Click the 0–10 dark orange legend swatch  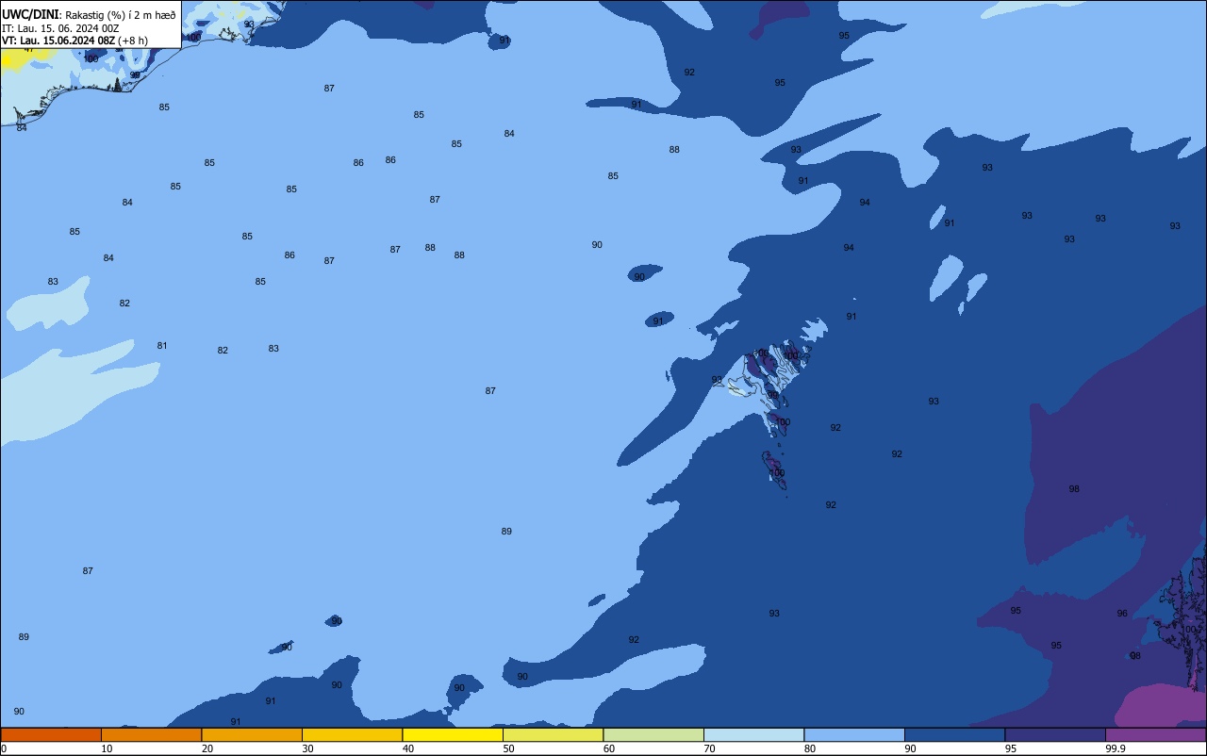click(51, 734)
